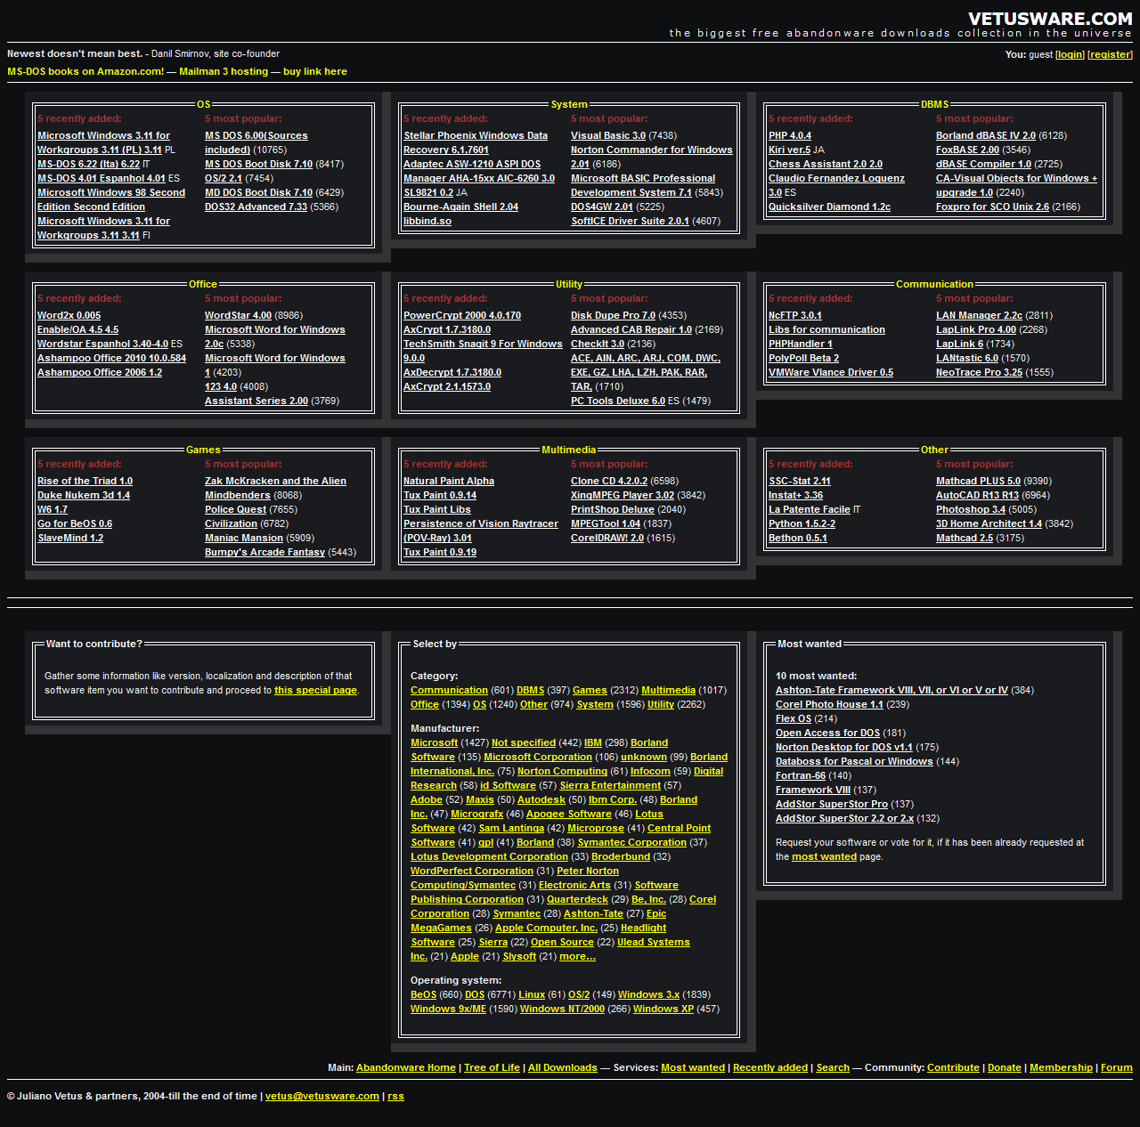Click the VETUSWARE.COM site title
This screenshot has width=1140, height=1127.
tap(1050, 19)
